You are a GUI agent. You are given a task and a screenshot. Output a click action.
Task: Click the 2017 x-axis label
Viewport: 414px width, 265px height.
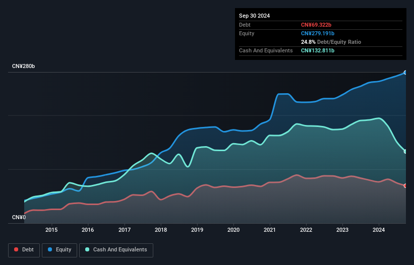click(x=125, y=230)
